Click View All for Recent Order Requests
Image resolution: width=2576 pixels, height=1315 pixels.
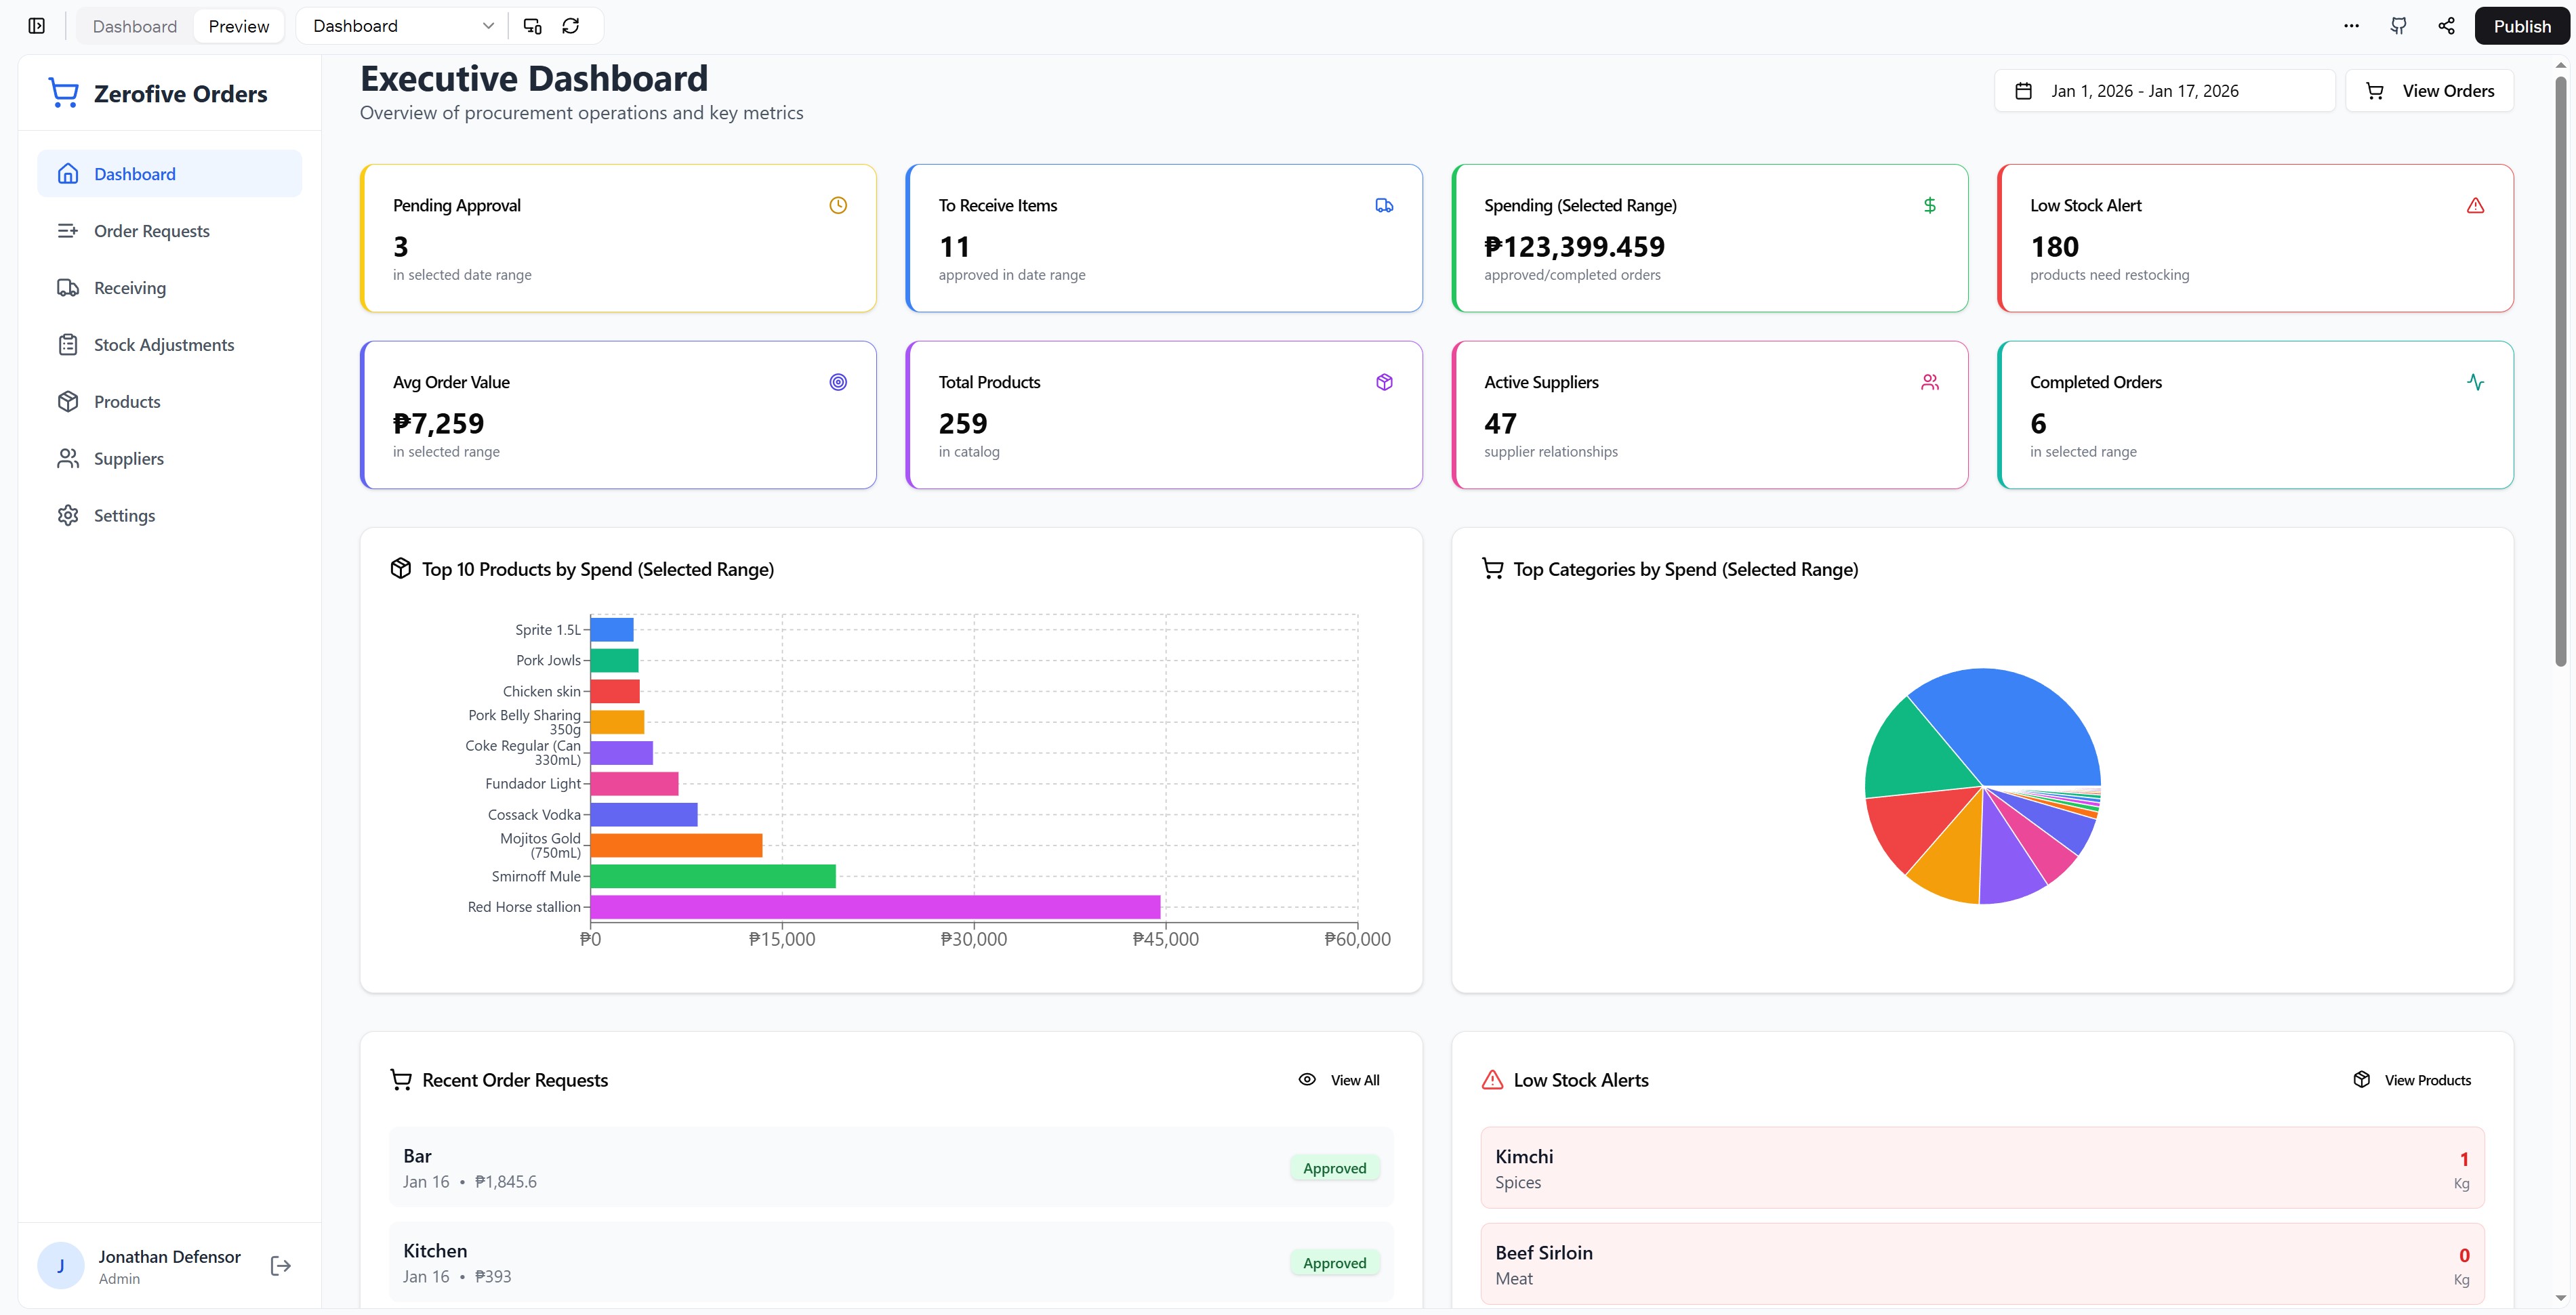click(1339, 1080)
